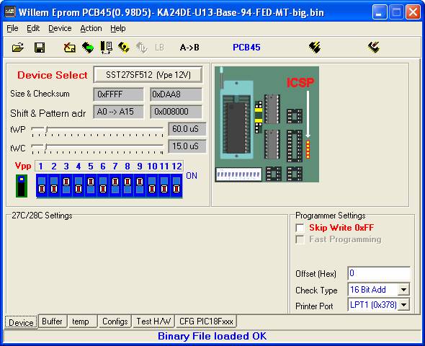Toggle DIP switch 12
Screen dimensions: 425x346
tap(176, 185)
